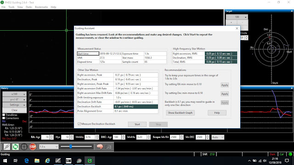This screenshot has width=294, height=165.
Task: Open Windows Start menu
Action: coord(5,161)
